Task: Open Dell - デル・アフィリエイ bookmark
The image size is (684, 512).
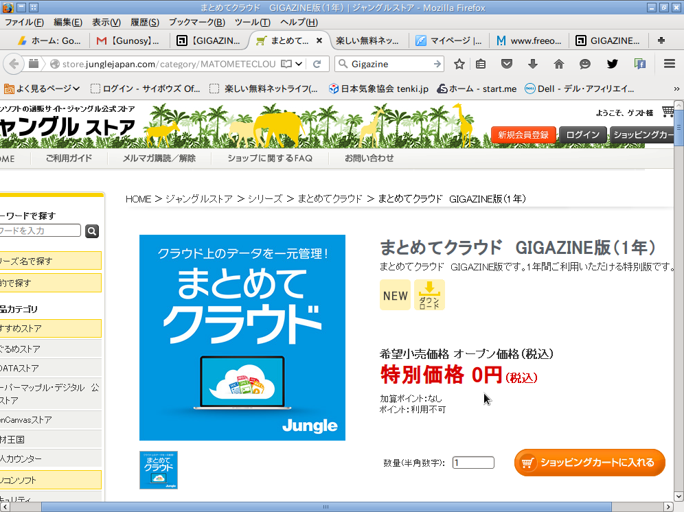Action: tap(580, 89)
